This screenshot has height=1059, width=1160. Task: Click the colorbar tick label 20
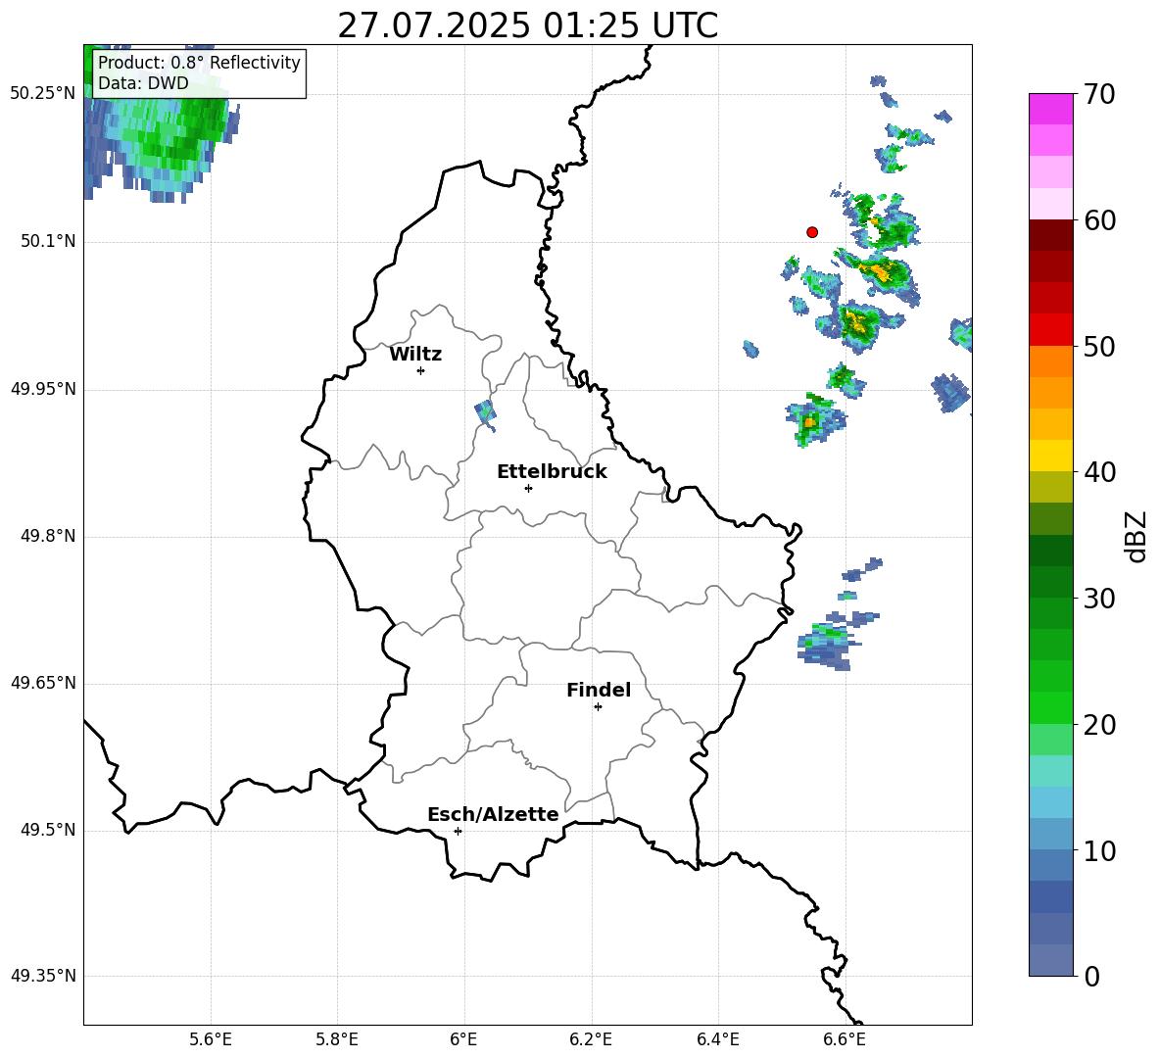(x=1099, y=725)
